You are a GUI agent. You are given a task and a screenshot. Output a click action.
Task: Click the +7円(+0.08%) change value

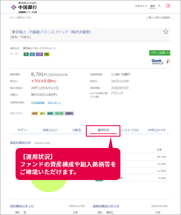[x=44, y=81]
